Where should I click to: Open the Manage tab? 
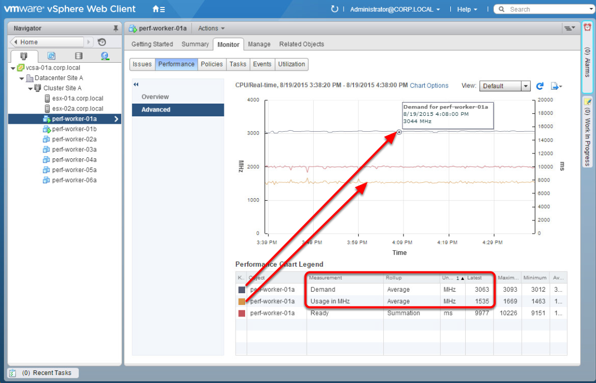coord(259,44)
